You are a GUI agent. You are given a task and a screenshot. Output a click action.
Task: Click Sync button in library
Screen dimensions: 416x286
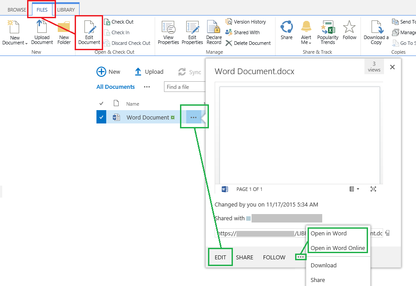pos(190,72)
